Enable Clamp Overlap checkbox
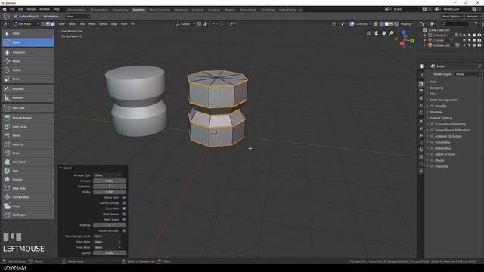This screenshot has width=484, height=272. coord(124,203)
